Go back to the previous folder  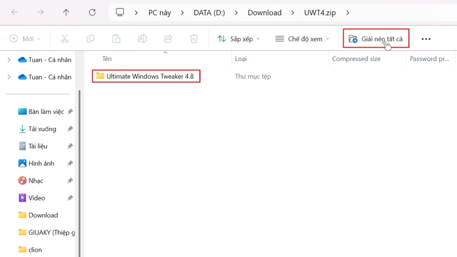[15, 12]
